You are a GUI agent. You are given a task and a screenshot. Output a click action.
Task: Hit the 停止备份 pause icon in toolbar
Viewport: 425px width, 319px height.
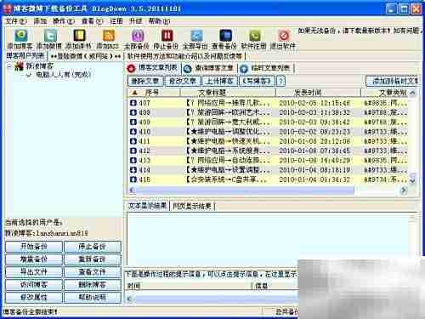click(167, 36)
